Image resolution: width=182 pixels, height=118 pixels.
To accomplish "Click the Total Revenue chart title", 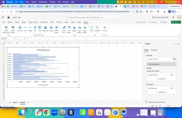I will click(x=43, y=50).
